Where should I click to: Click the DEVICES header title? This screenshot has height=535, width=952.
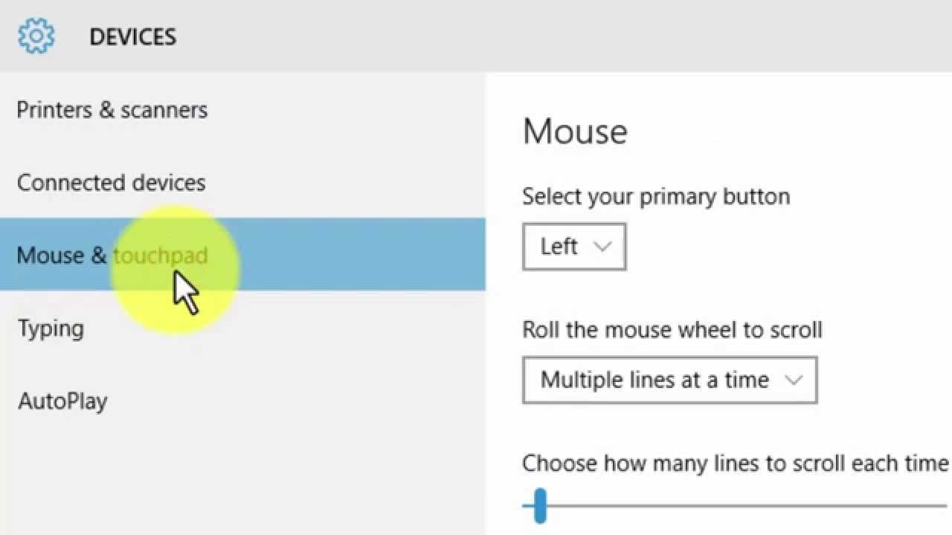[132, 37]
